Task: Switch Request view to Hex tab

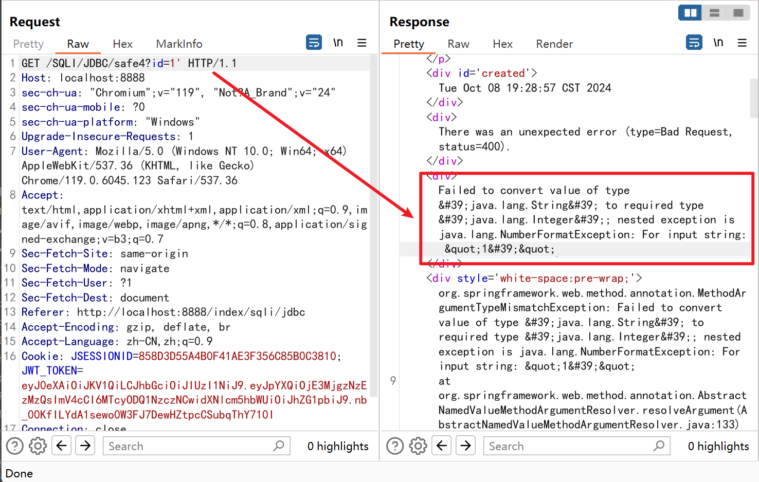Action: click(122, 44)
